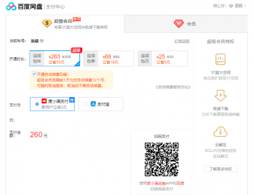254x195 pixels.
Task: Click the 度小满金融 red text under QR
Action: click(x=156, y=183)
